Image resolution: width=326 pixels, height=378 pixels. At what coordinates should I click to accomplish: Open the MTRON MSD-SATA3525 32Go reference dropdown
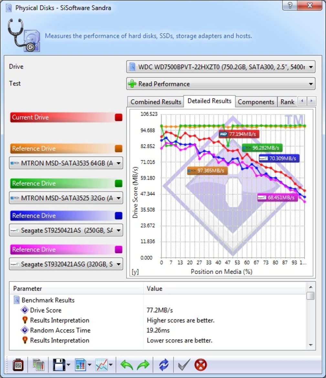pyautogui.click(x=66, y=198)
